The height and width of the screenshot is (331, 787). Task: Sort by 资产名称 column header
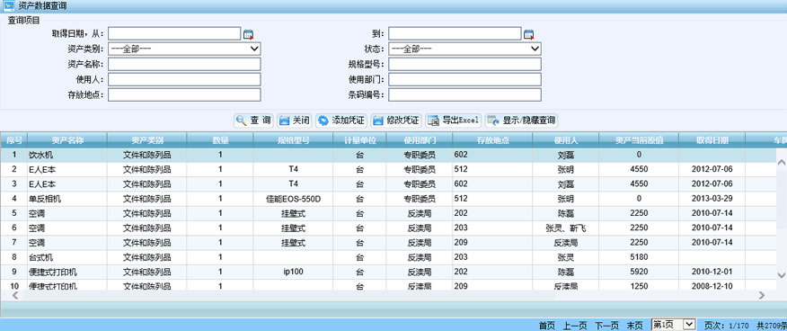tap(67, 140)
